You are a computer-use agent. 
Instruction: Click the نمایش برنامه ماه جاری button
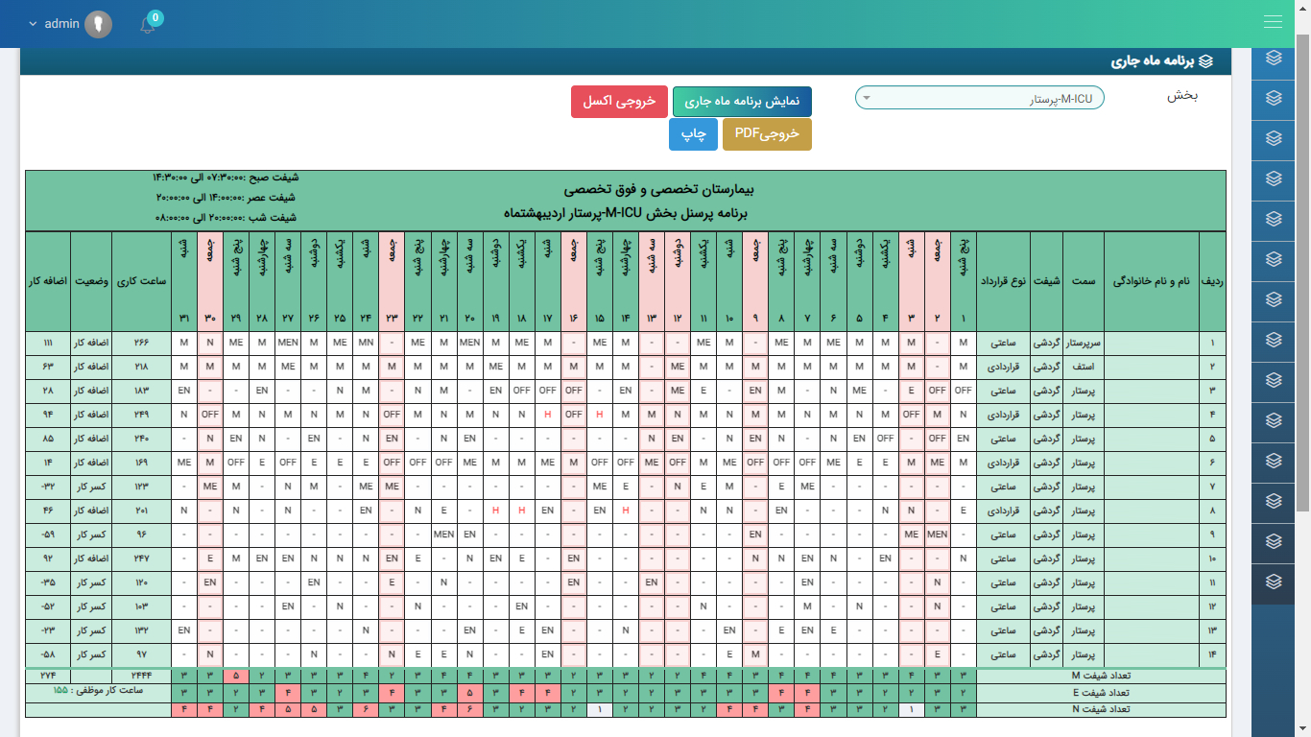click(x=742, y=102)
